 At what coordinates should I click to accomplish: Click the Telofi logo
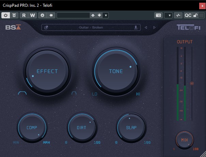click(x=189, y=27)
